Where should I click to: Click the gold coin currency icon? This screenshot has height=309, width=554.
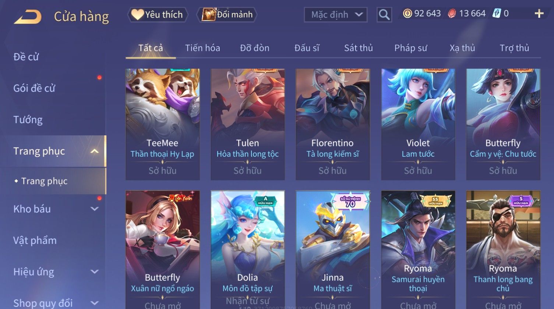407,14
